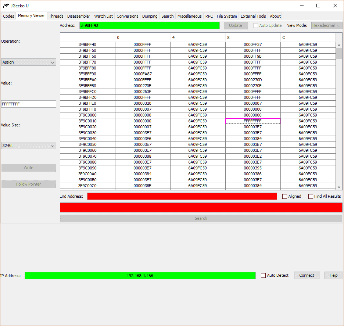Click the Follow Pointer button
This screenshot has width=344, height=326.
click(29, 184)
